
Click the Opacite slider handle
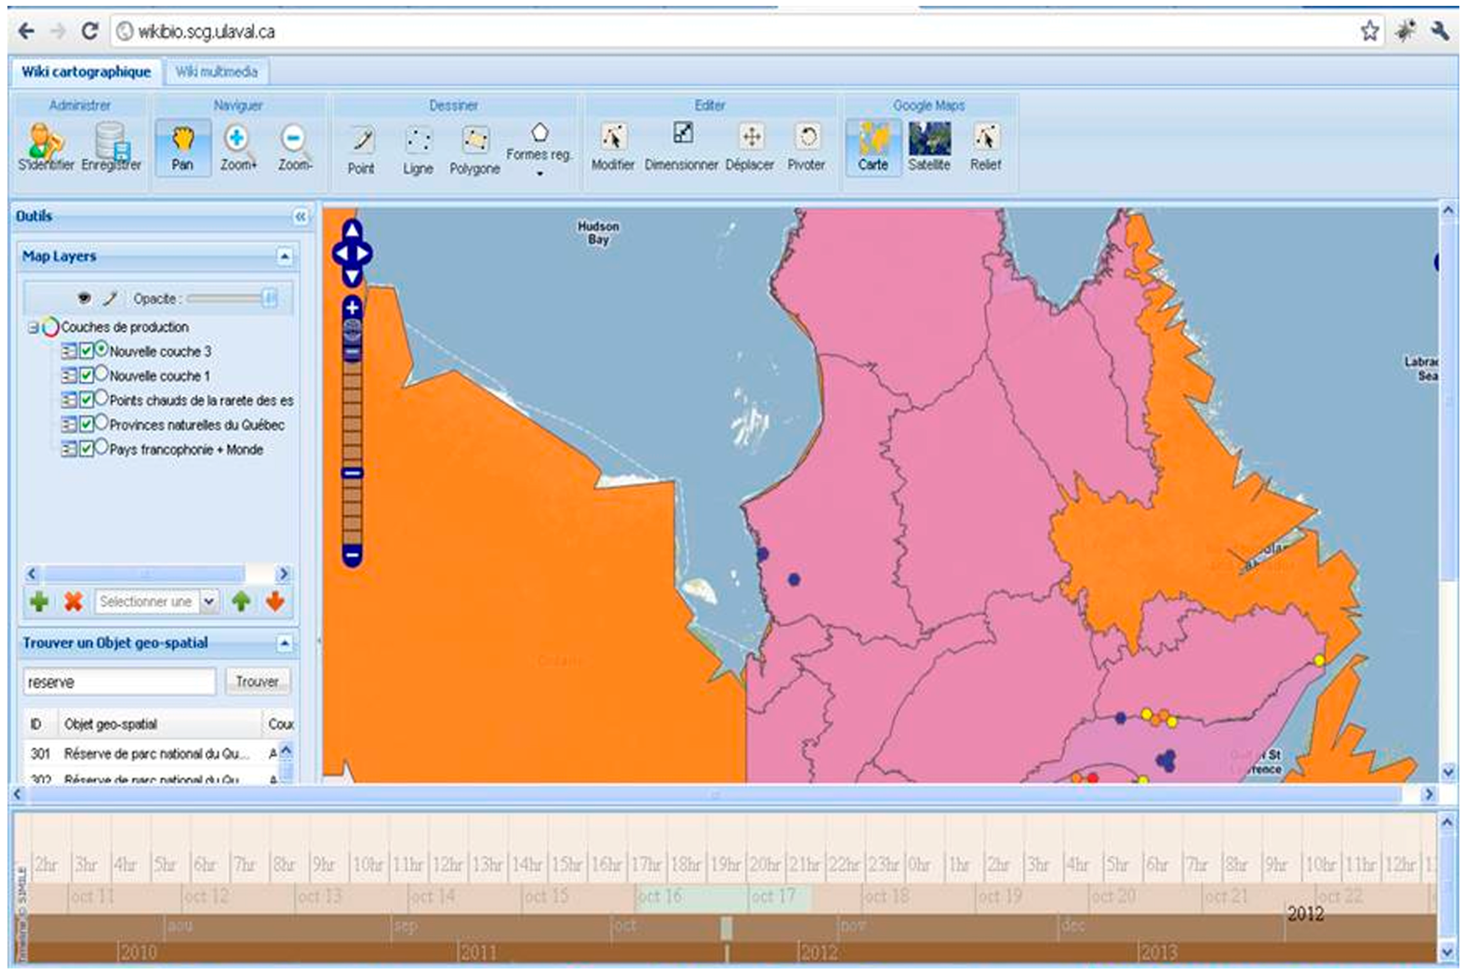tap(270, 299)
